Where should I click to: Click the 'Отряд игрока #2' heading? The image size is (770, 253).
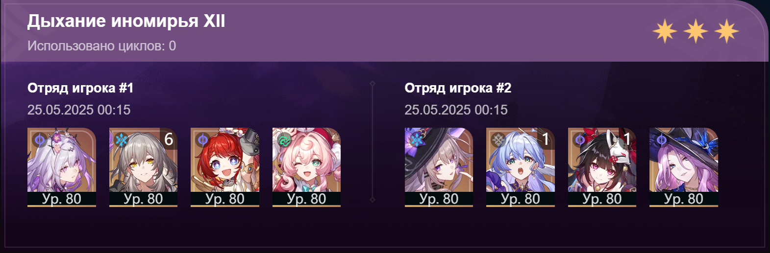(458, 88)
